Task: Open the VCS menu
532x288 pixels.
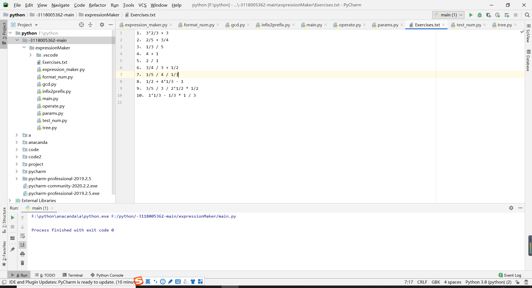Action: coord(142,5)
